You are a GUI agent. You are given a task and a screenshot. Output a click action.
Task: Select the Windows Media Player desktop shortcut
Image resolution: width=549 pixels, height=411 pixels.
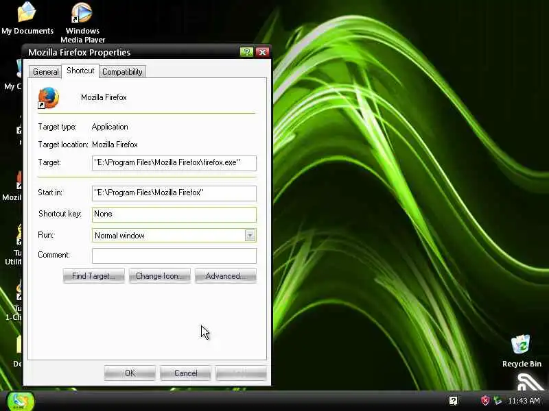tap(82, 23)
